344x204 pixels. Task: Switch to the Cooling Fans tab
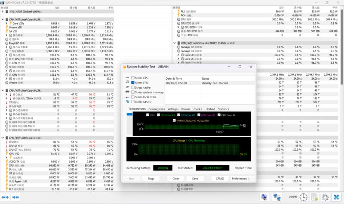point(157,109)
